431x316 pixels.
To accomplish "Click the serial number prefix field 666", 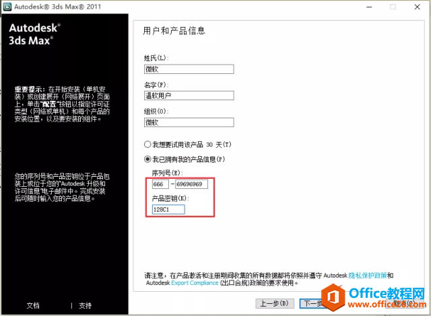I will (160, 184).
